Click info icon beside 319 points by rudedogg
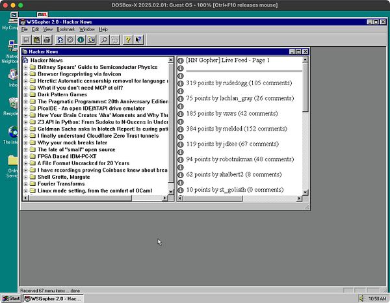The image size is (390, 303). 181,83
